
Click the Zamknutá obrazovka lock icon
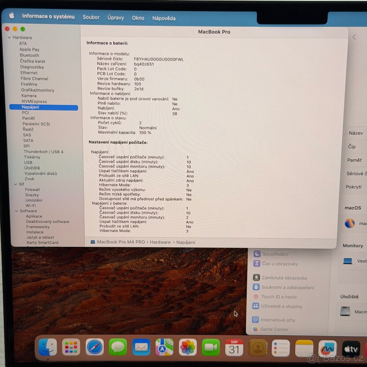256,277
